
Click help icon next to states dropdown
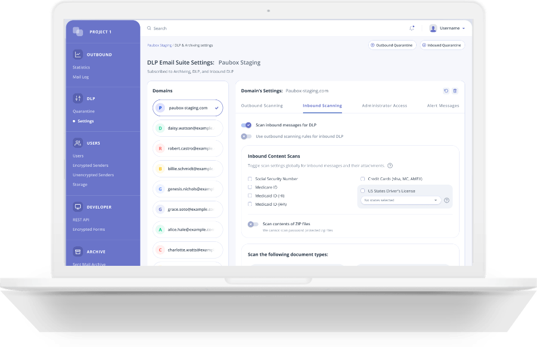pos(447,200)
